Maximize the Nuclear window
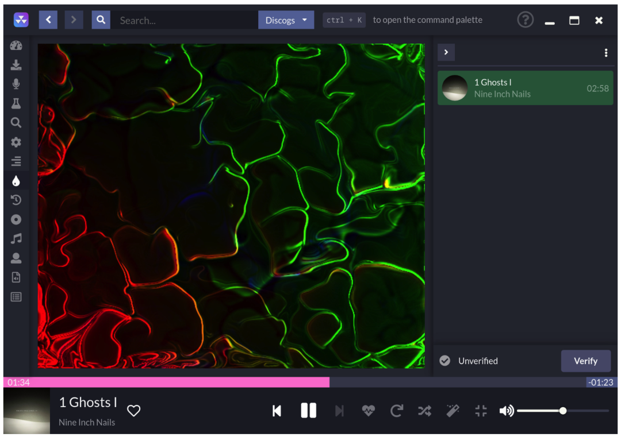The width and height of the screenshot is (621, 437). point(574,20)
